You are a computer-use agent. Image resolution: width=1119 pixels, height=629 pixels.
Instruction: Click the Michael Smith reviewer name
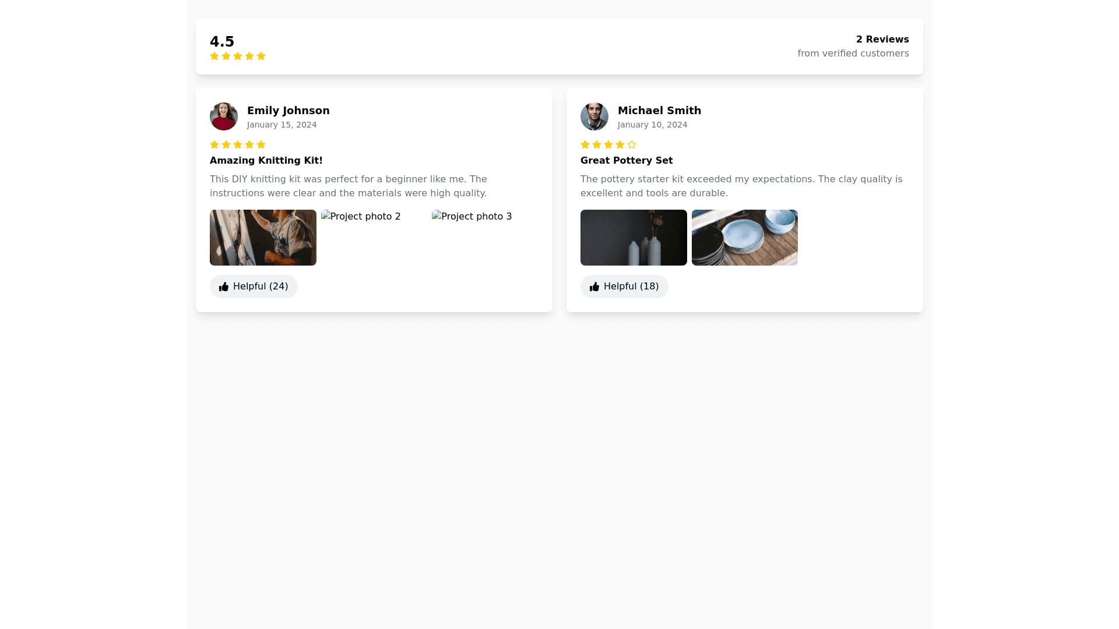[x=659, y=111]
